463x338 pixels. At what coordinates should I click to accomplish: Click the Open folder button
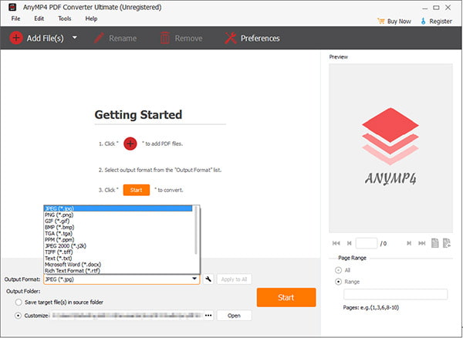coord(234,316)
